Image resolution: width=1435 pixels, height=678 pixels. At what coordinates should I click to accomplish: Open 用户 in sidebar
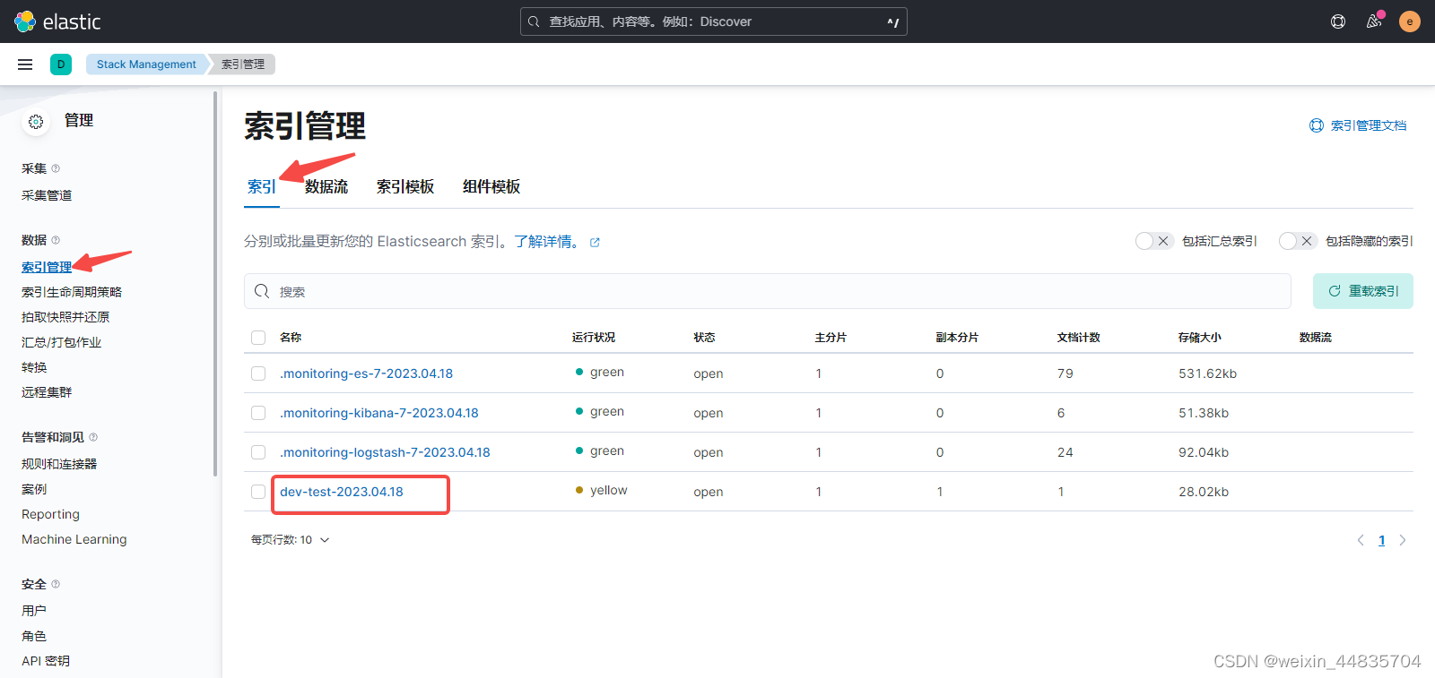tap(34, 611)
